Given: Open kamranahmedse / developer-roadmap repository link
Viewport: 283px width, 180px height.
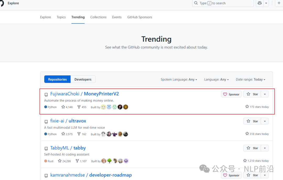Looking at the screenshot, I should click(91, 175).
